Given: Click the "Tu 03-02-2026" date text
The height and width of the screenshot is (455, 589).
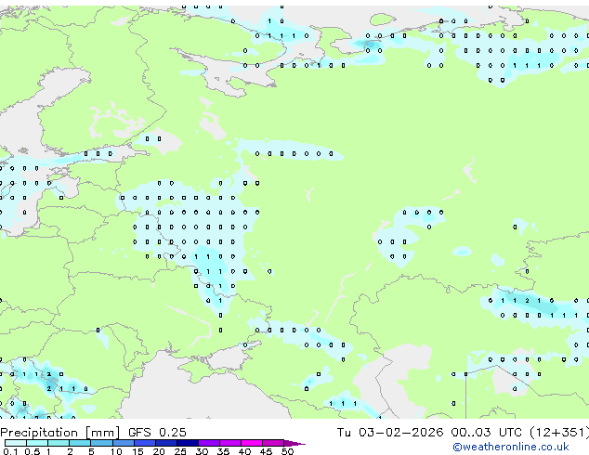Looking at the screenshot, I should point(390,433).
